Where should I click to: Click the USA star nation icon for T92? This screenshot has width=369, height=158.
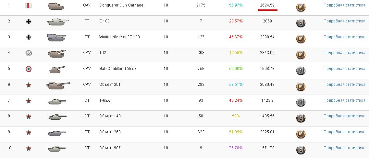[x=29, y=53]
